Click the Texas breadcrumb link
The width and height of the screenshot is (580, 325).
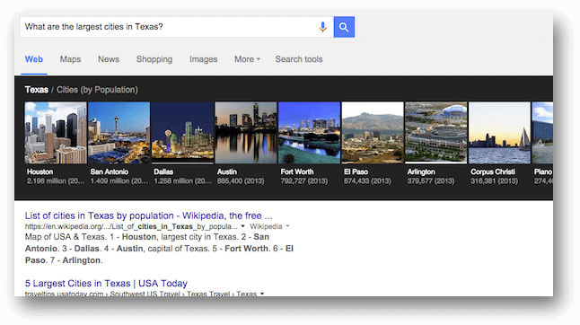pos(36,90)
